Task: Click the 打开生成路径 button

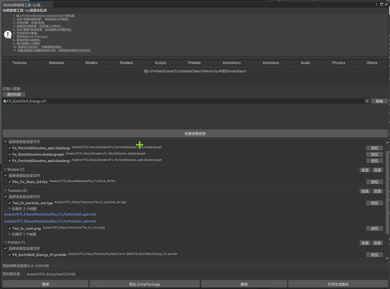Action: 338,284
